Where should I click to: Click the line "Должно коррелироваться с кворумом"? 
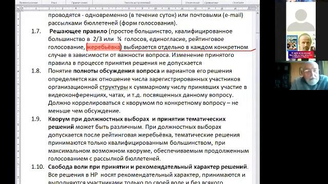tap(143, 103)
